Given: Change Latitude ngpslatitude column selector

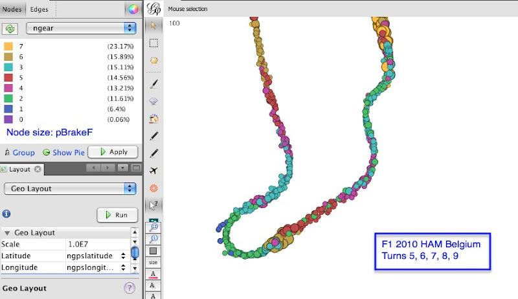Looking at the screenshot, I should (x=96, y=256).
